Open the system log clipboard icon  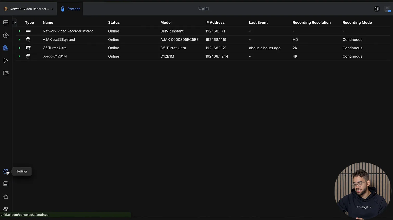pyautogui.click(x=6, y=184)
